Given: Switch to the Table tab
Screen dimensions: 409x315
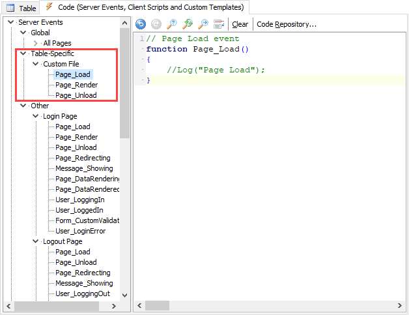Looking at the screenshot, I should (x=21, y=8).
